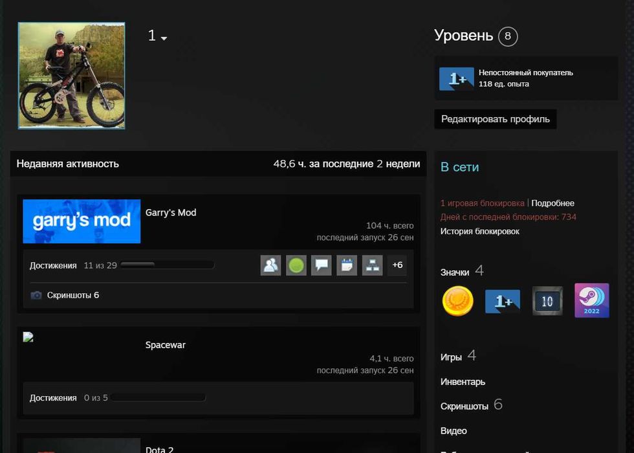Click Spacewar achievement progress bar
This screenshot has height=453, width=634.
click(158, 397)
